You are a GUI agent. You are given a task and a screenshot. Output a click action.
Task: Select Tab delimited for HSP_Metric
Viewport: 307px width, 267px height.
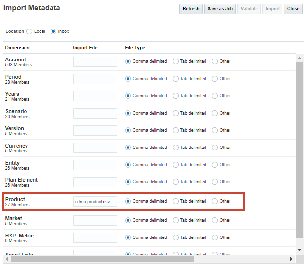pyautogui.click(x=176, y=237)
